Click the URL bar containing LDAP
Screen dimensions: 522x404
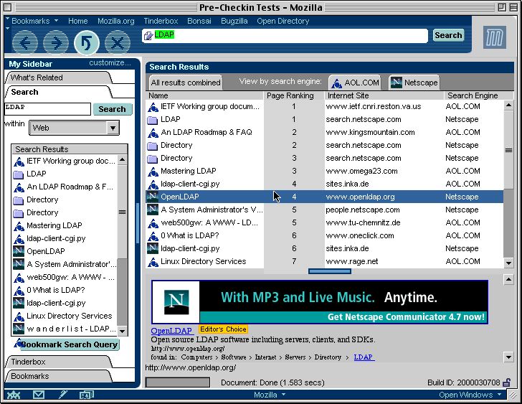tap(287, 35)
